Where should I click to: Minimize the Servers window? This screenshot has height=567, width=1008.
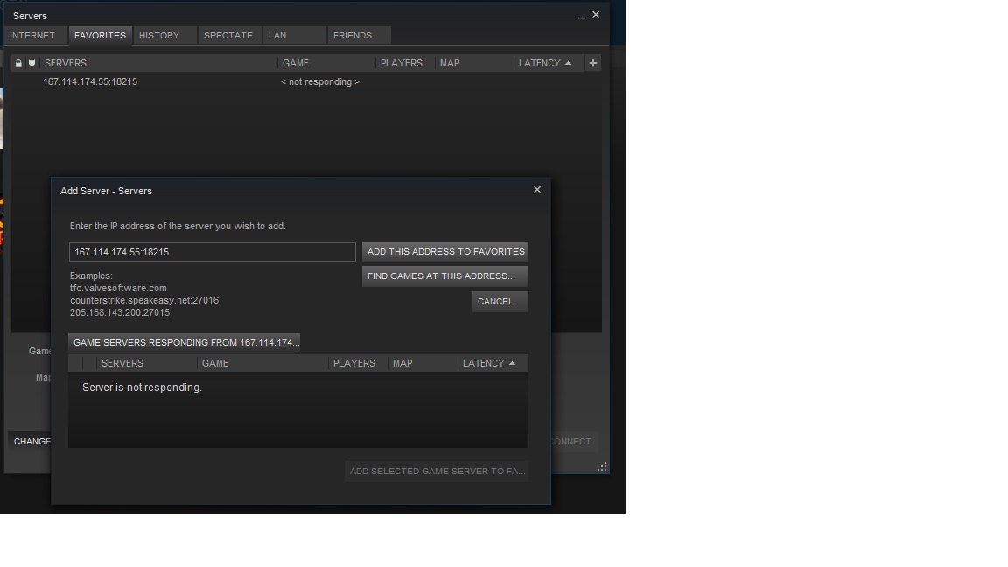(x=582, y=16)
